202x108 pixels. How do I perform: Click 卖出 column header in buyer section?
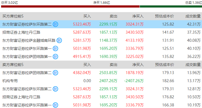coord(113,16)
